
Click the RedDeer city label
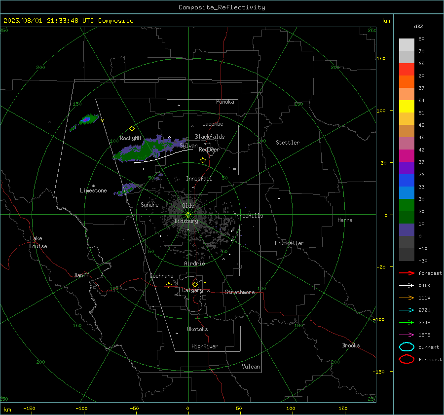click(x=209, y=150)
